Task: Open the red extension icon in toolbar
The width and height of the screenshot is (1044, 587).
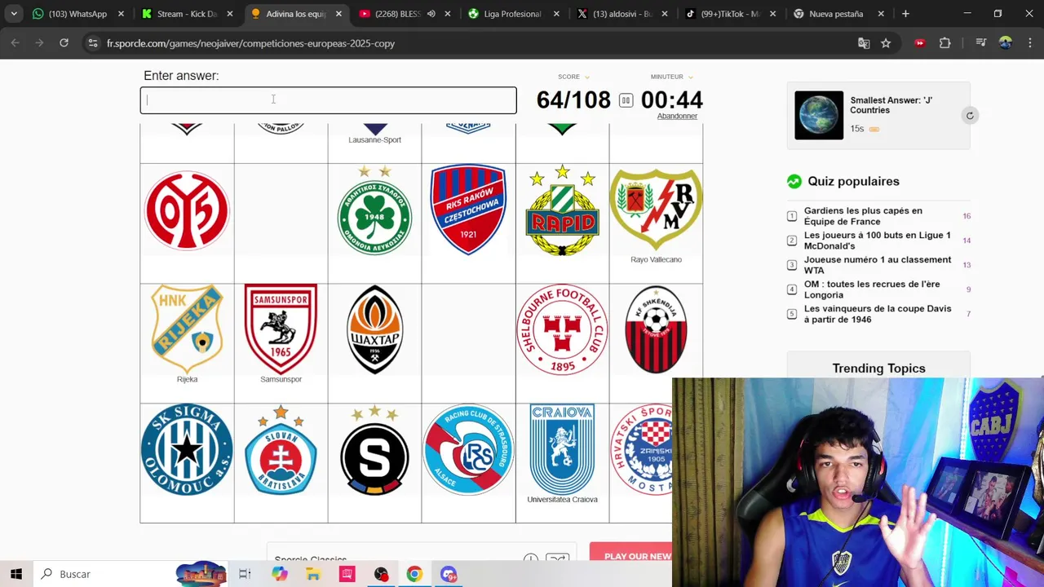Action: tap(920, 43)
